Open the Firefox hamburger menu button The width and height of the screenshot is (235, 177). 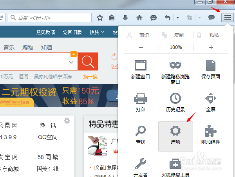point(227,18)
